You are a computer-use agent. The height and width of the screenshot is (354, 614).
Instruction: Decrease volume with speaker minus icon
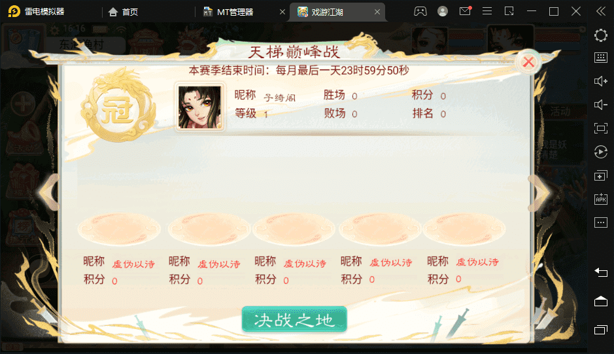[601, 105]
